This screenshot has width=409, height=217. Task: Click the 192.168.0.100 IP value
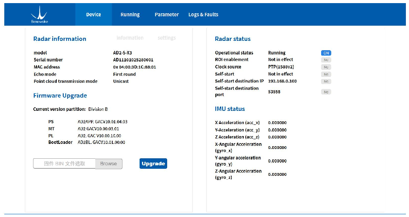283,81
